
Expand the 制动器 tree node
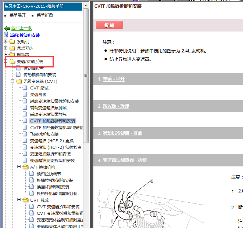click(6, 54)
